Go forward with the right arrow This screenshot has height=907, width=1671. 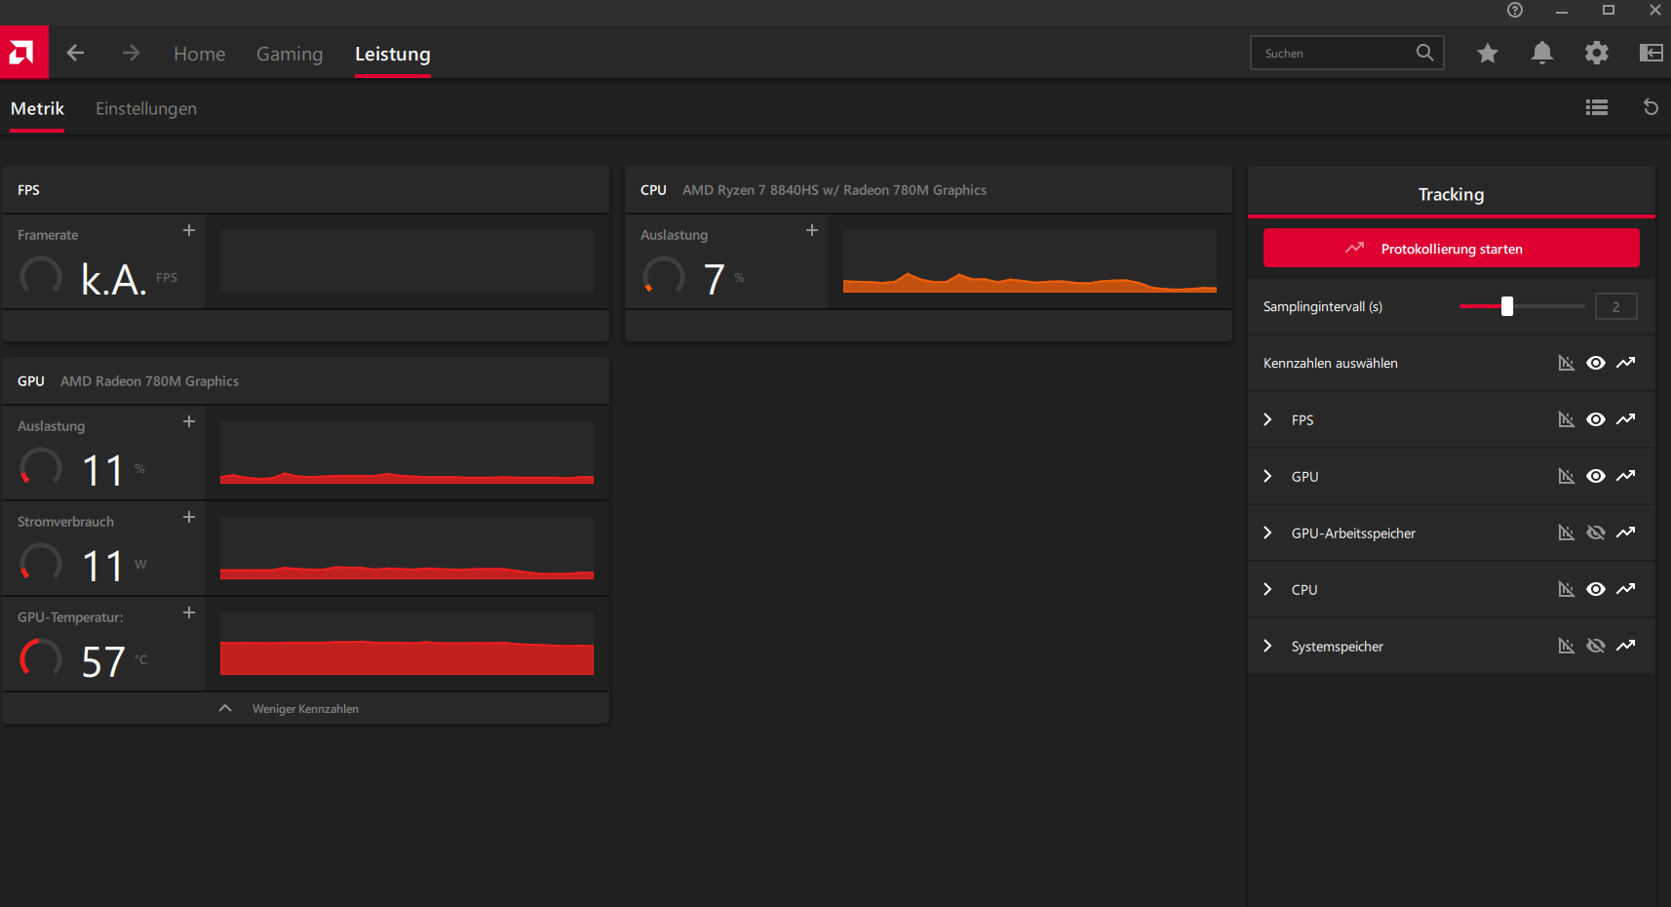click(131, 53)
